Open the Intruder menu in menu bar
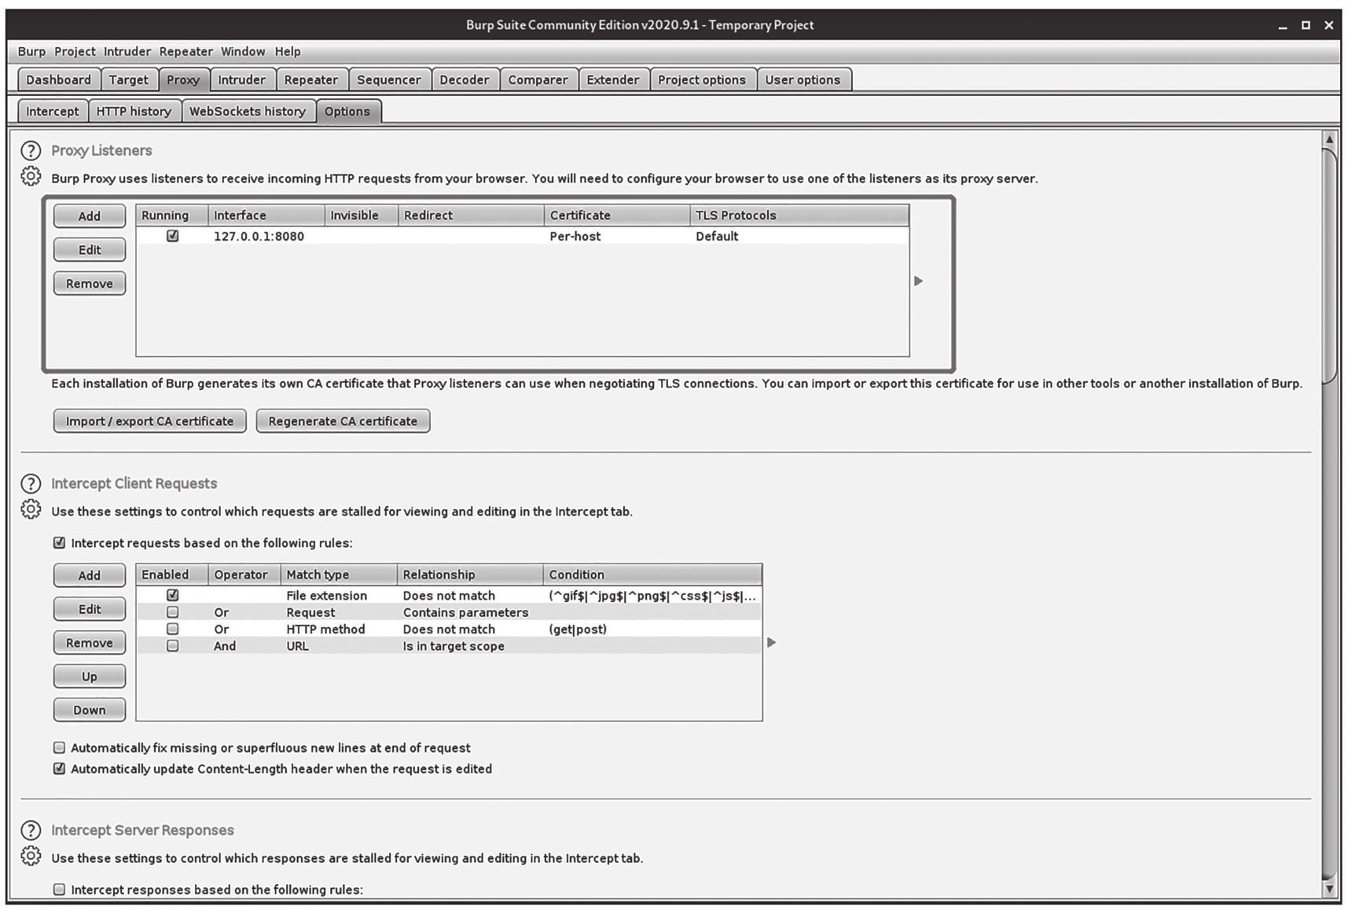The height and width of the screenshot is (910, 1348). click(x=127, y=52)
